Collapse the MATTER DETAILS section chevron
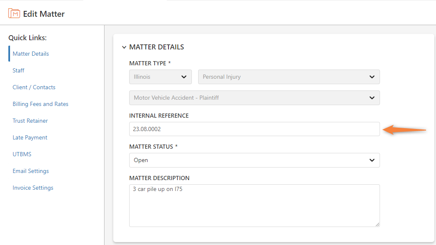Image resolution: width=436 pixels, height=245 pixels. 124,47
